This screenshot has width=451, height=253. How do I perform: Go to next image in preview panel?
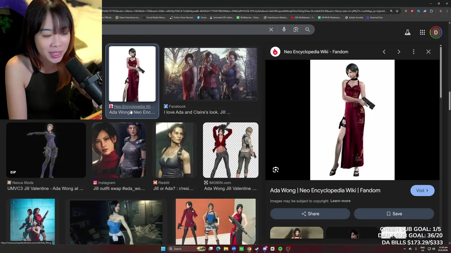[x=399, y=52]
